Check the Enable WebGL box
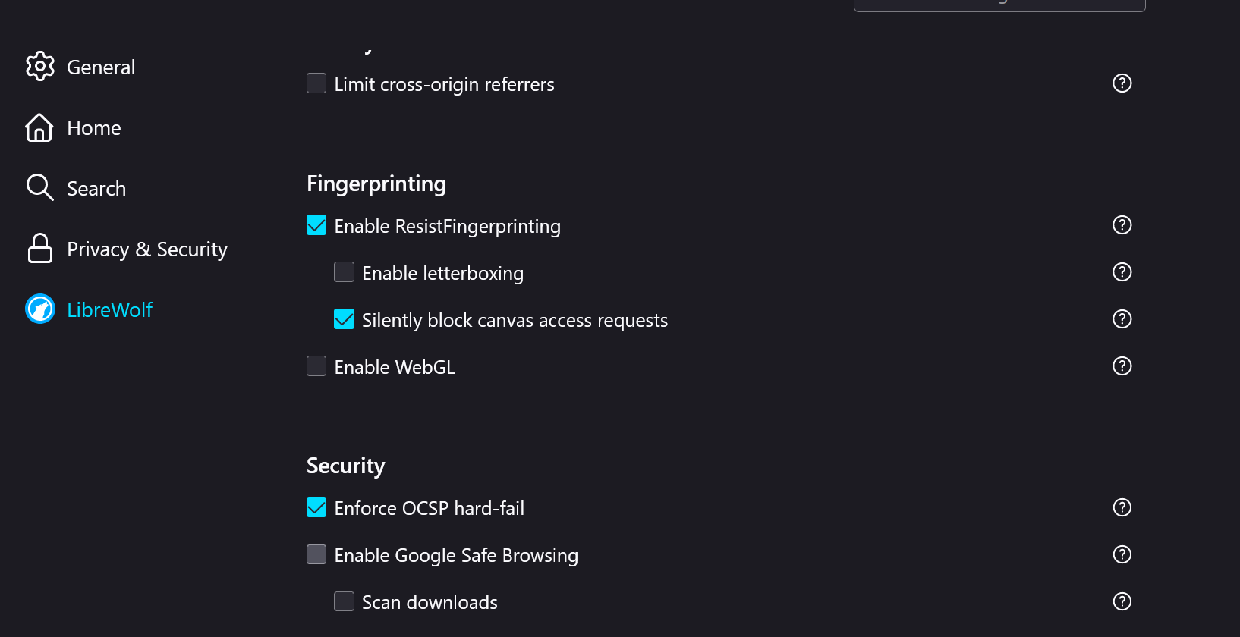 tap(316, 366)
